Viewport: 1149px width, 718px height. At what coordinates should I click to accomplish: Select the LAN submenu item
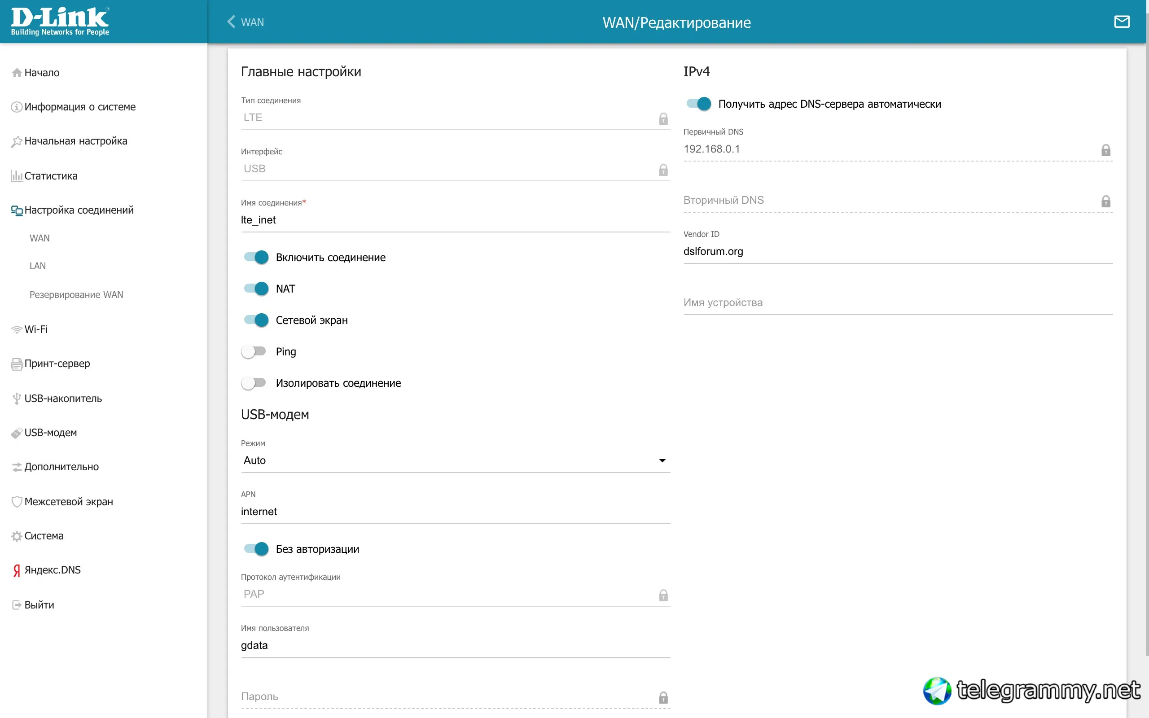pyautogui.click(x=38, y=266)
